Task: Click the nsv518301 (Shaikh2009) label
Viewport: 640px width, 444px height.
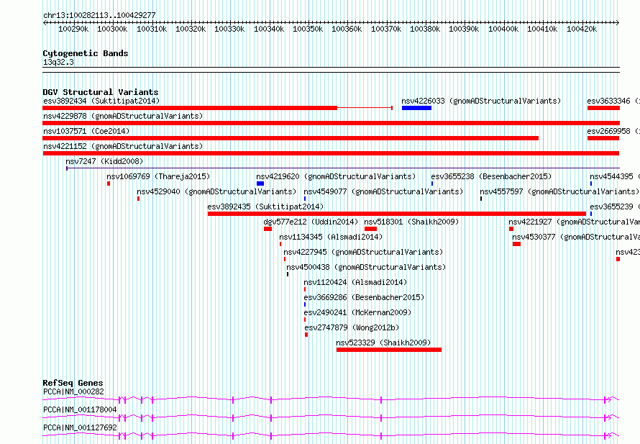Action: 411,222
